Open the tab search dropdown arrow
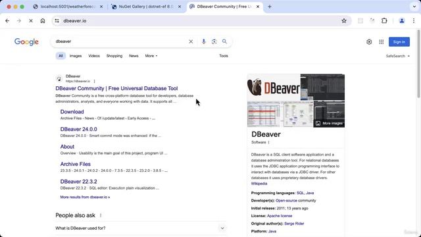 414,7
